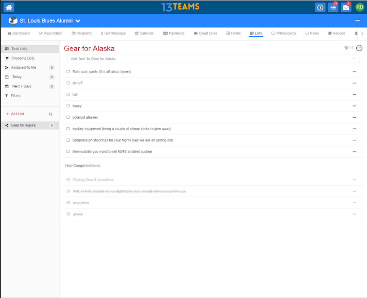Screen dimensions: 367x298
Task: Uncheck the completed 'gloves' task
Action: (x=68, y=214)
